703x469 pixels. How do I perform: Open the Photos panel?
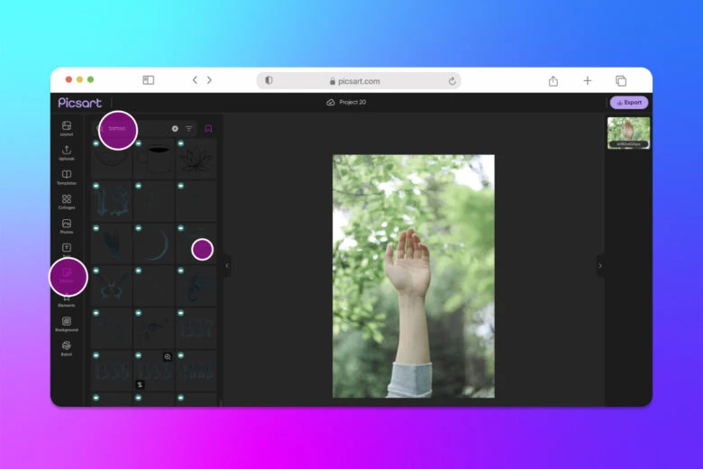[x=67, y=225]
